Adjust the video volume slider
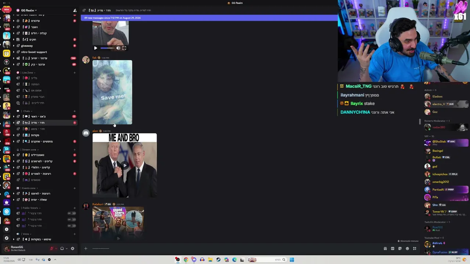Screen dimensions: 470x264 pos(107,48)
